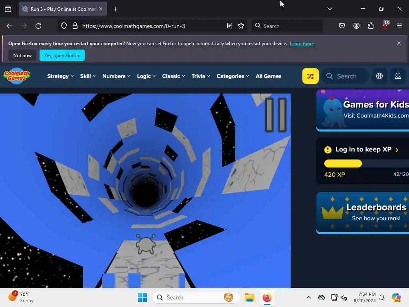
Task: List all tabs dropdown arrow
Action: click(330, 9)
